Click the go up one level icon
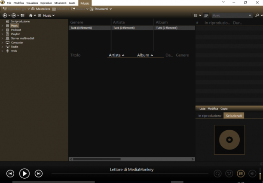Image resolution: width=263 pixels, height=183 pixels. click(x=22, y=15)
